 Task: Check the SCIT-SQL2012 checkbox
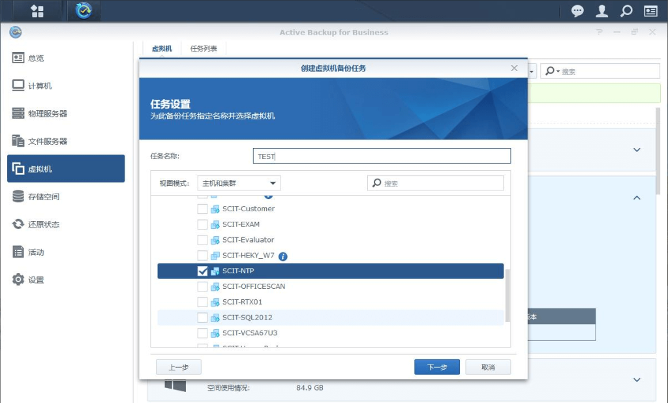(202, 318)
